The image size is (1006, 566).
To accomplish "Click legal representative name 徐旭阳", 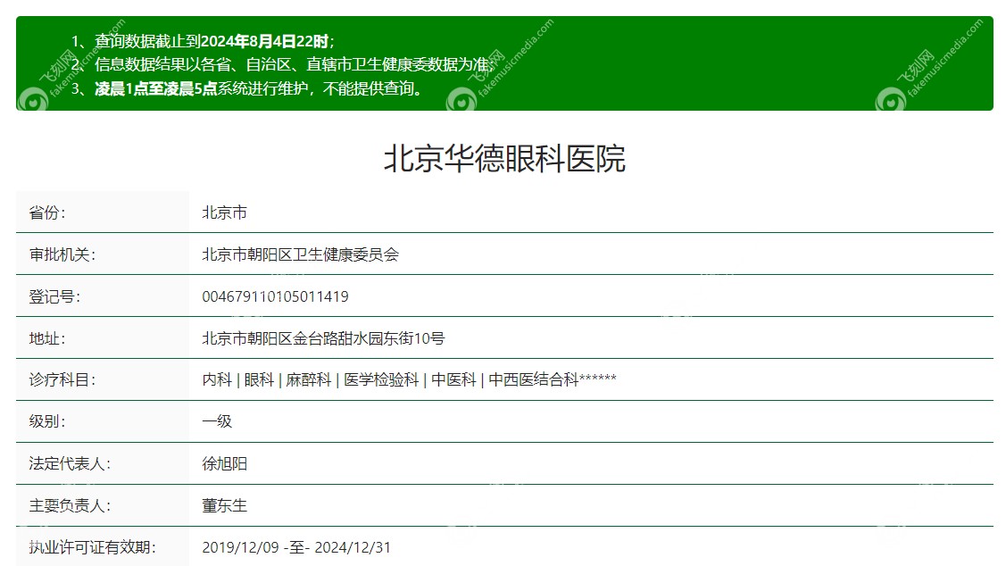I will 225,464.
